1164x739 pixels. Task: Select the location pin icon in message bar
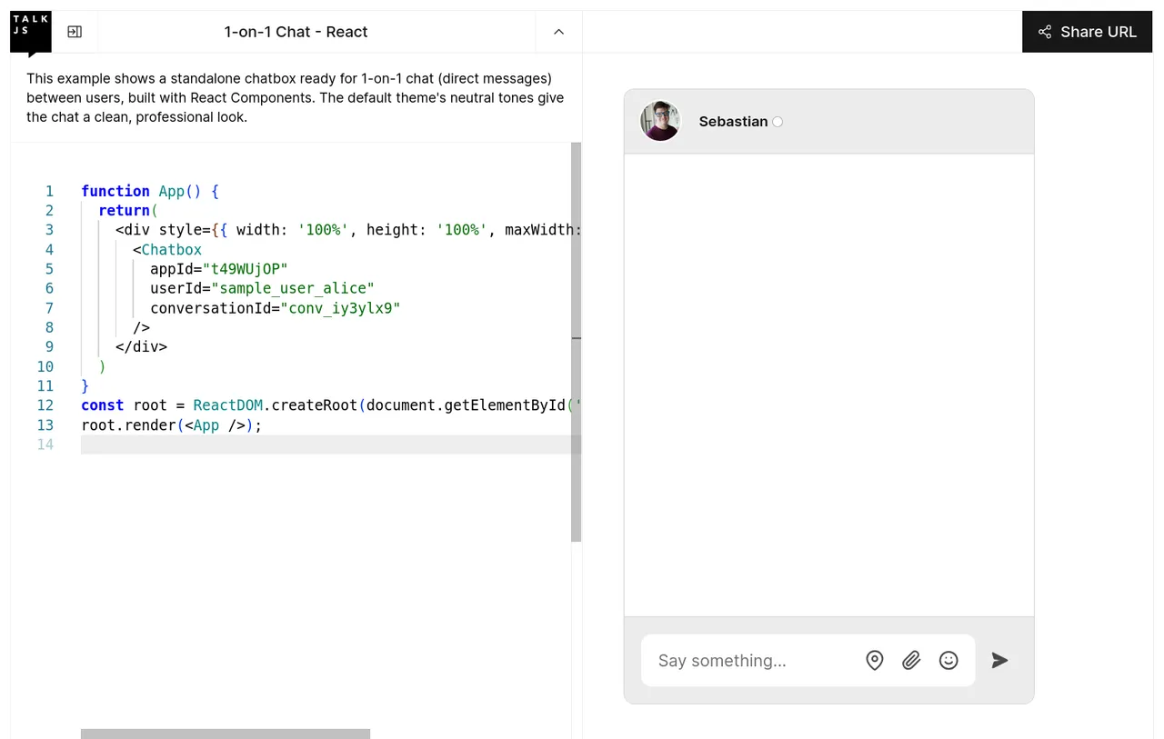click(874, 660)
